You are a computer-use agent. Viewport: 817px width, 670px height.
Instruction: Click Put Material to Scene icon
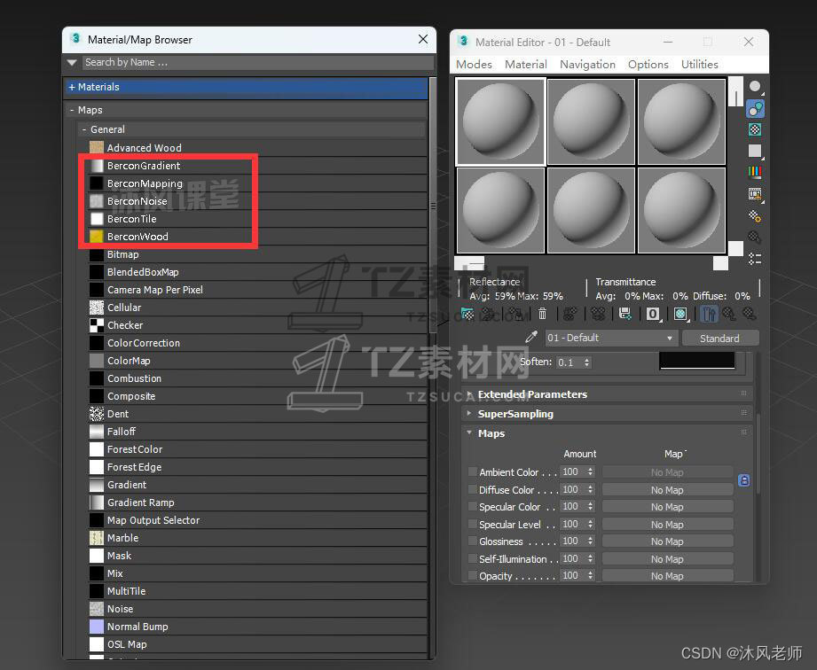pyautogui.click(x=488, y=314)
